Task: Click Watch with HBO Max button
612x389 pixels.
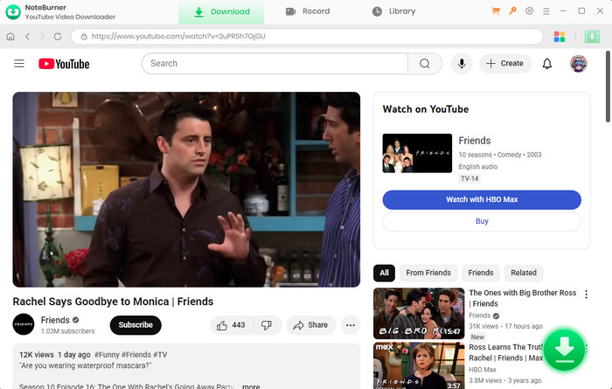Action: tap(482, 199)
